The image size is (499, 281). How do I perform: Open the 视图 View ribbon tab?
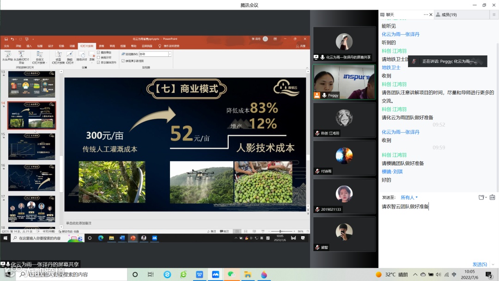click(x=123, y=46)
